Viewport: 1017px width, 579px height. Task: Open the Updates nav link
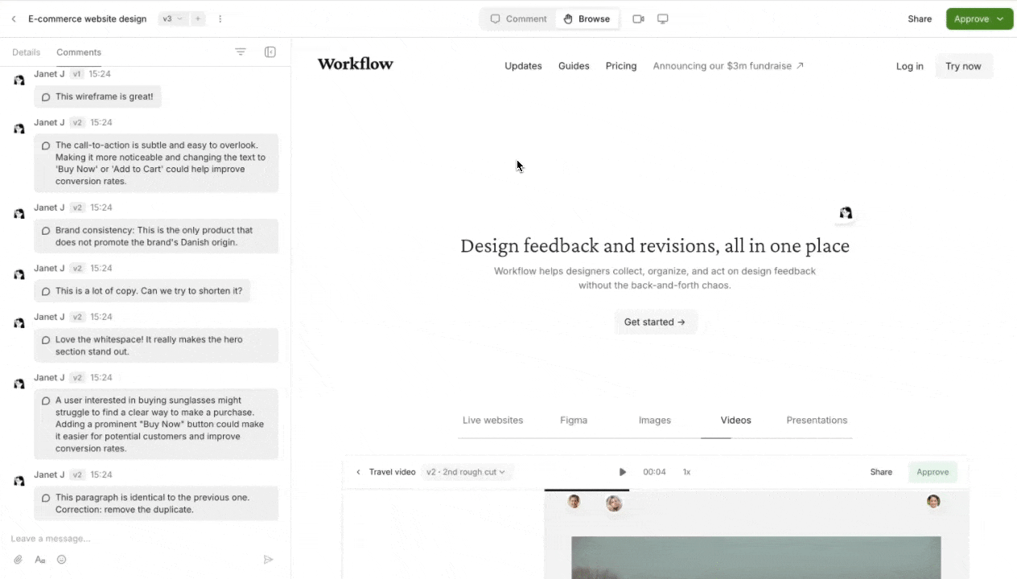[x=523, y=66]
